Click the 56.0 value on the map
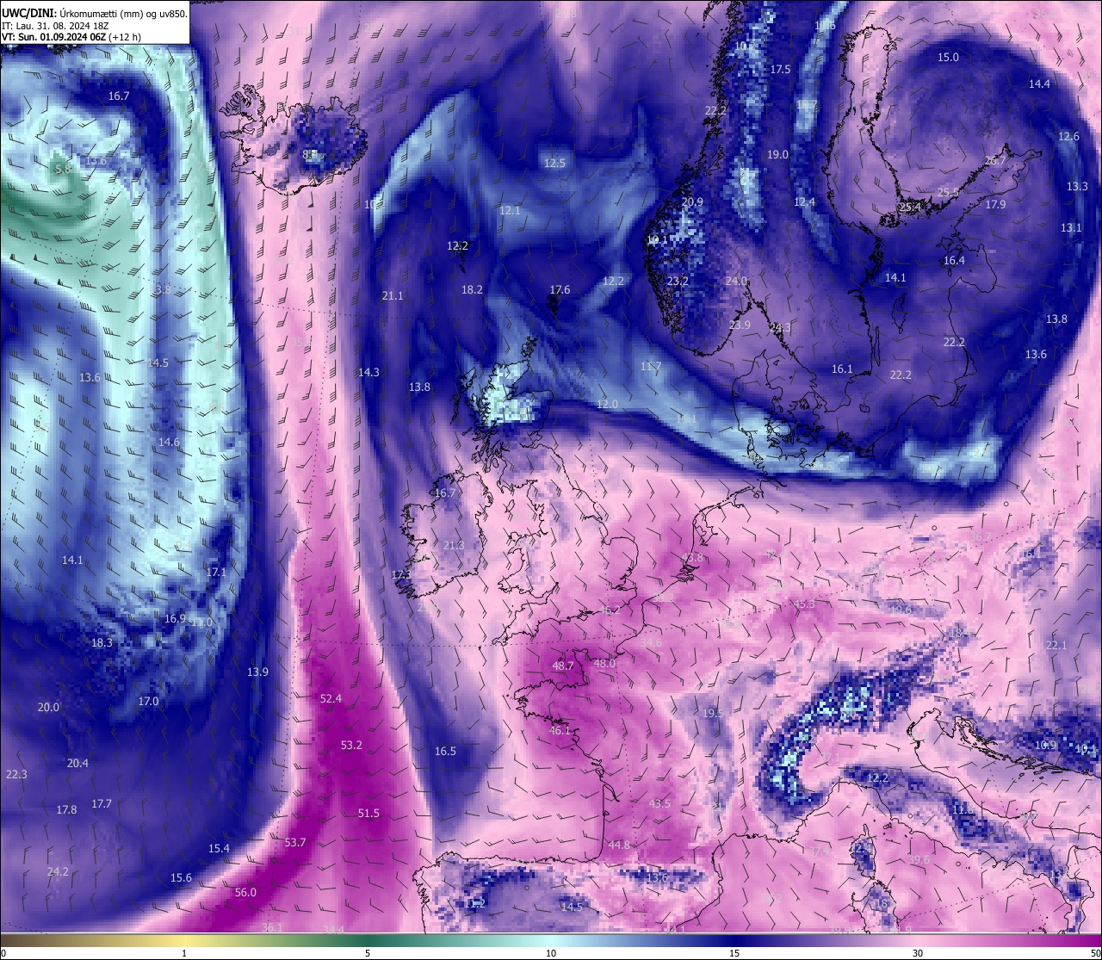The width and height of the screenshot is (1102, 960). [245, 893]
